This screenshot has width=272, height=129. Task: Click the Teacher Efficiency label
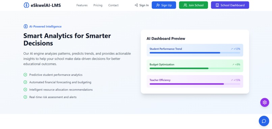click(x=160, y=80)
